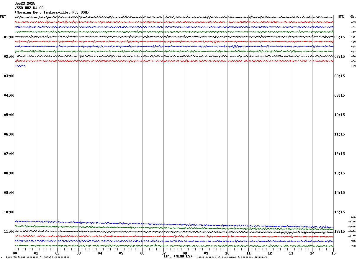Click the "00" minute axis label
This screenshot has width=357, height=261.
coord(15,253)
